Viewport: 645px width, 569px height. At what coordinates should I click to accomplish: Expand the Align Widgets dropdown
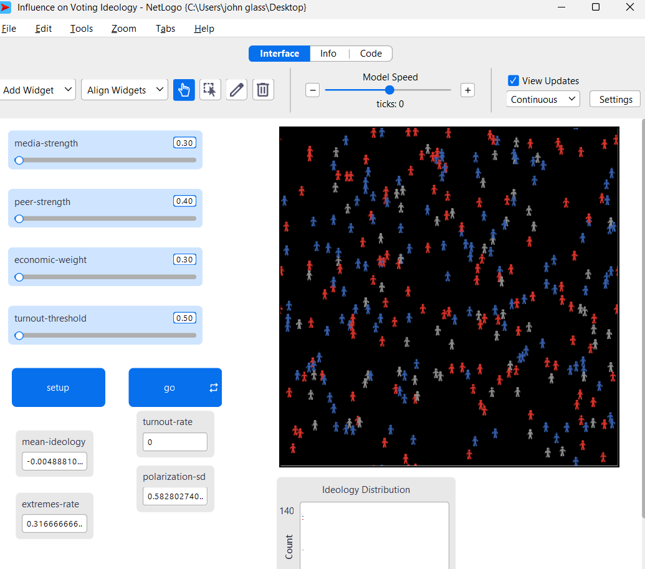[124, 90]
